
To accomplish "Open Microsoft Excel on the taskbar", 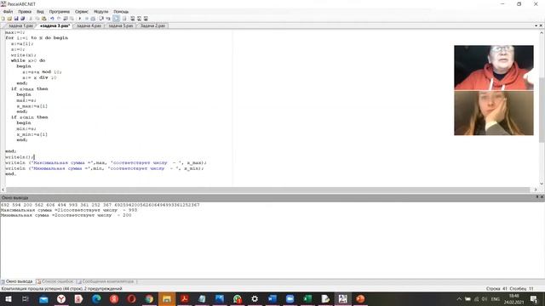I will click(307, 298).
